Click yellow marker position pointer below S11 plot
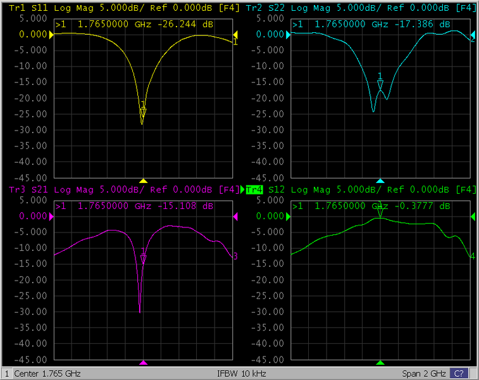The image size is (479, 380). pyautogui.click(x=143, y=180)
